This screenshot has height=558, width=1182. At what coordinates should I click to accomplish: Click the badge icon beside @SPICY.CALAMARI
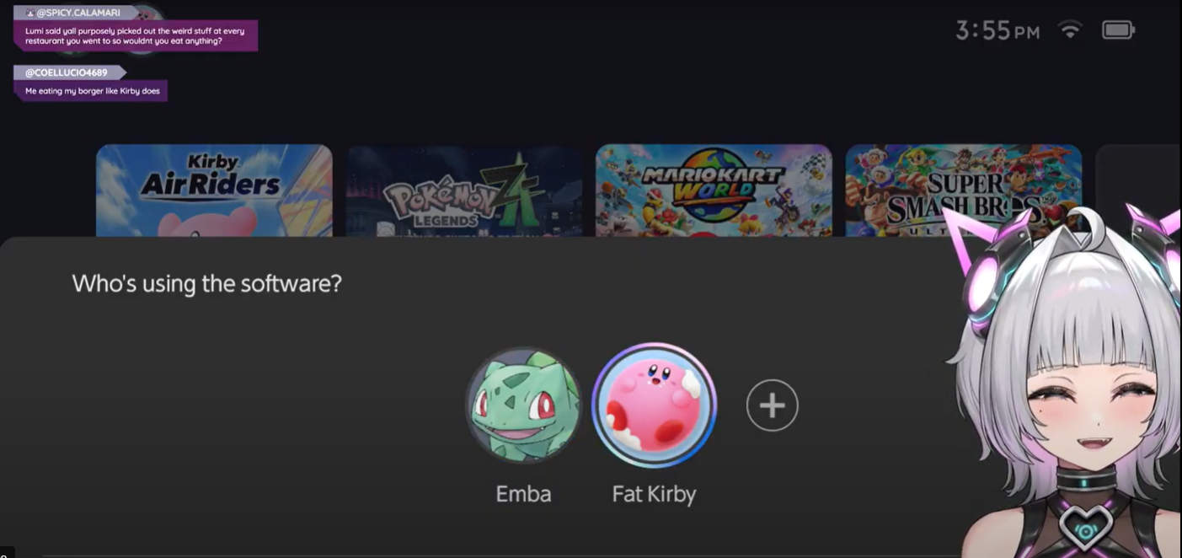30,13
